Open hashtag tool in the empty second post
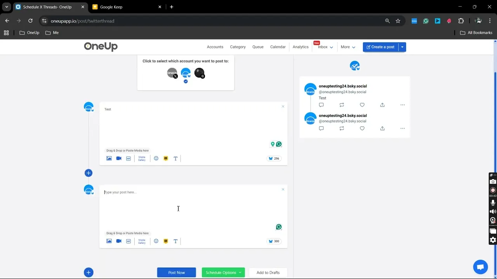The height and width of the screenshot is (279, 497). click(x=166, y=241)
